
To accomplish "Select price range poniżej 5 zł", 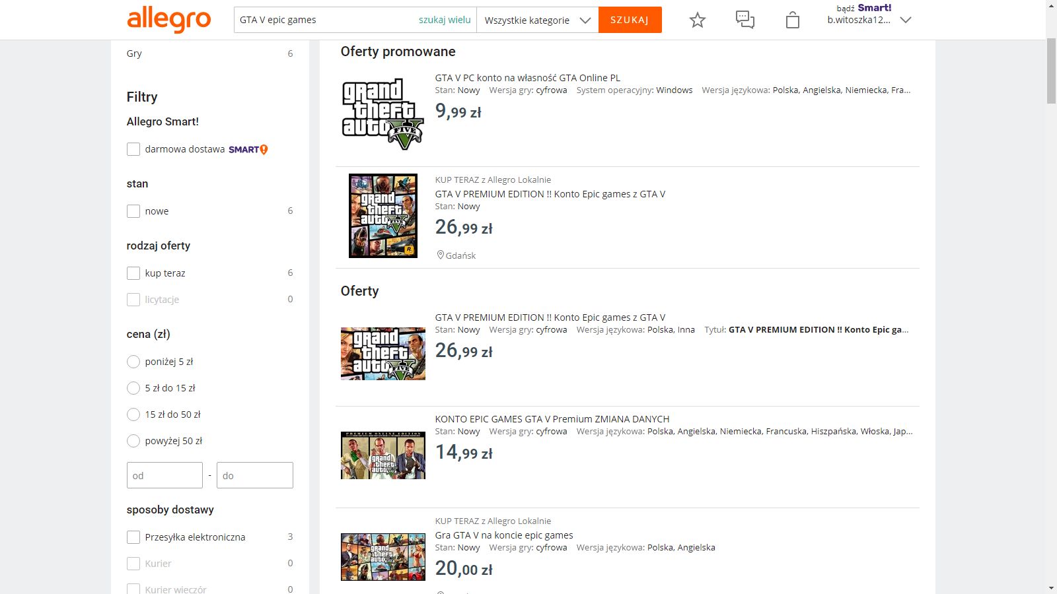I will (133, 362).
